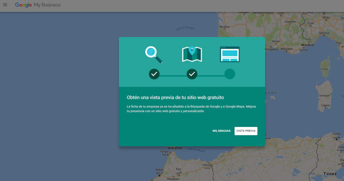Click the Mequinez label on the map
The height and width of the screenshot is (181, 344).
click(173, 179)
